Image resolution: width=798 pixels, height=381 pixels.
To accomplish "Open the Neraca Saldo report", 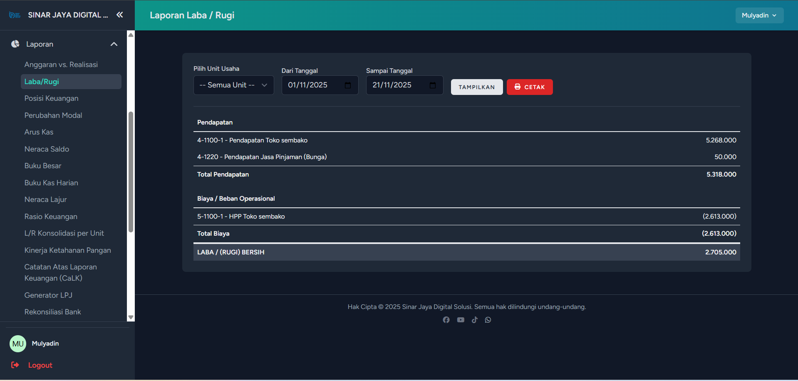I will tap(47, 149).
